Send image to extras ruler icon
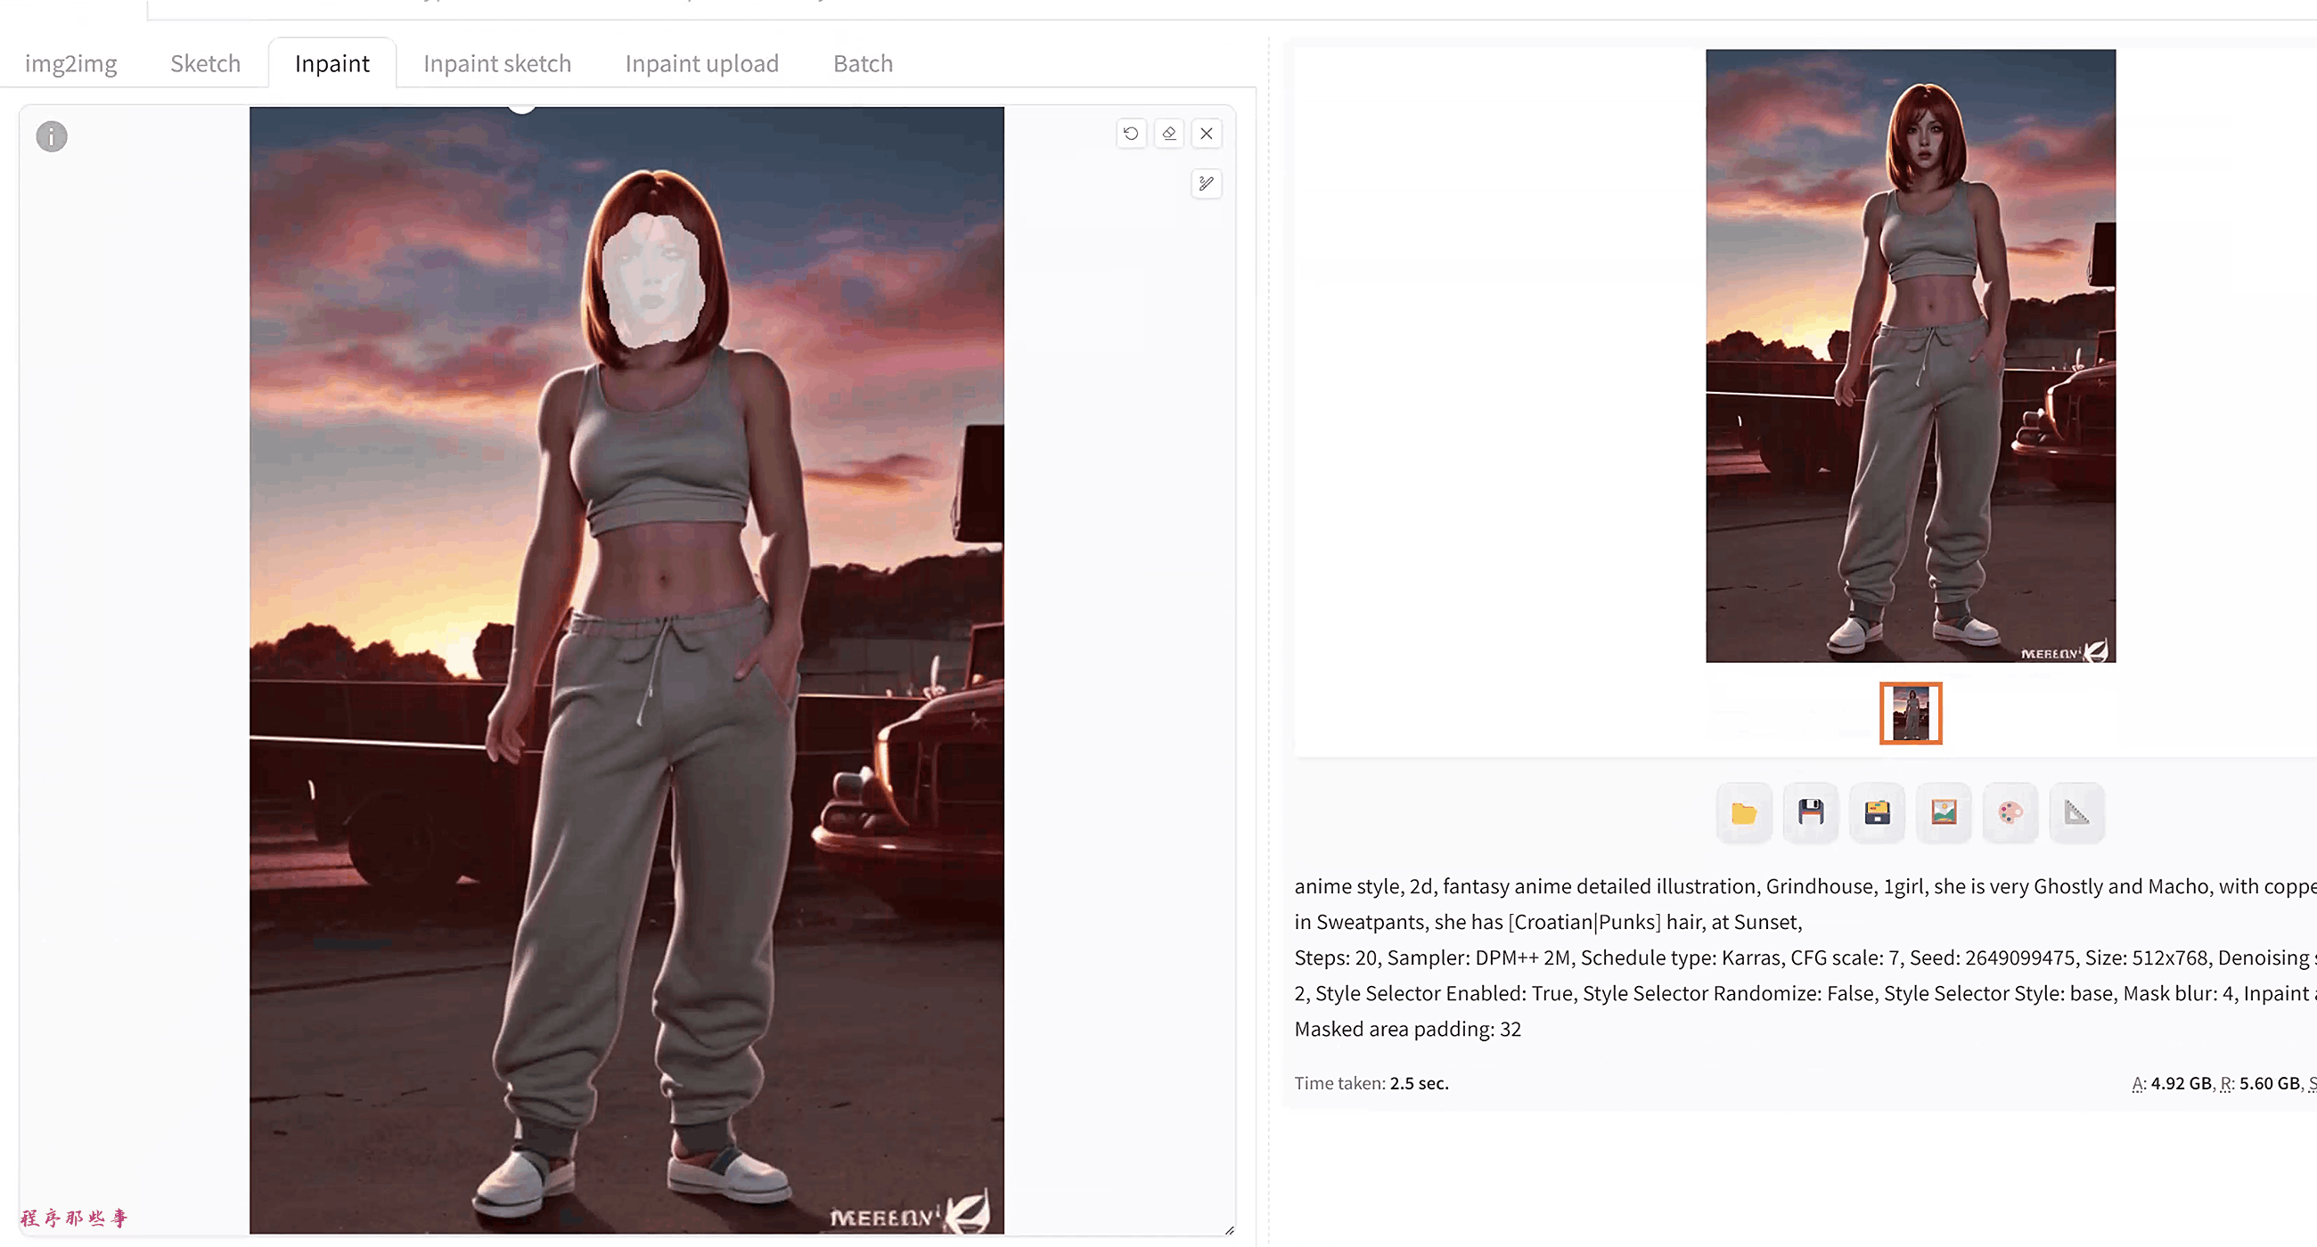 2076,813
